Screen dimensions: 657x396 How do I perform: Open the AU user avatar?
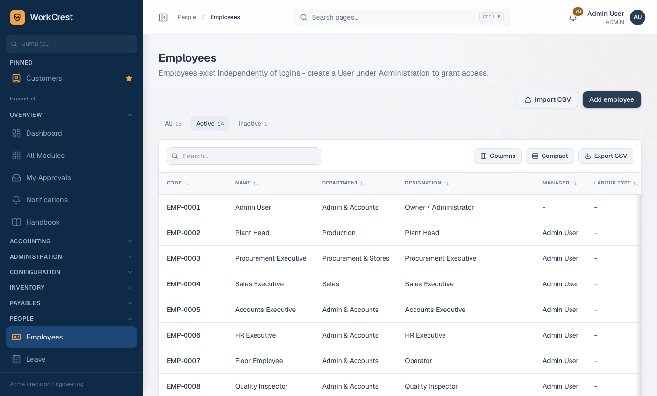point(638,17)
